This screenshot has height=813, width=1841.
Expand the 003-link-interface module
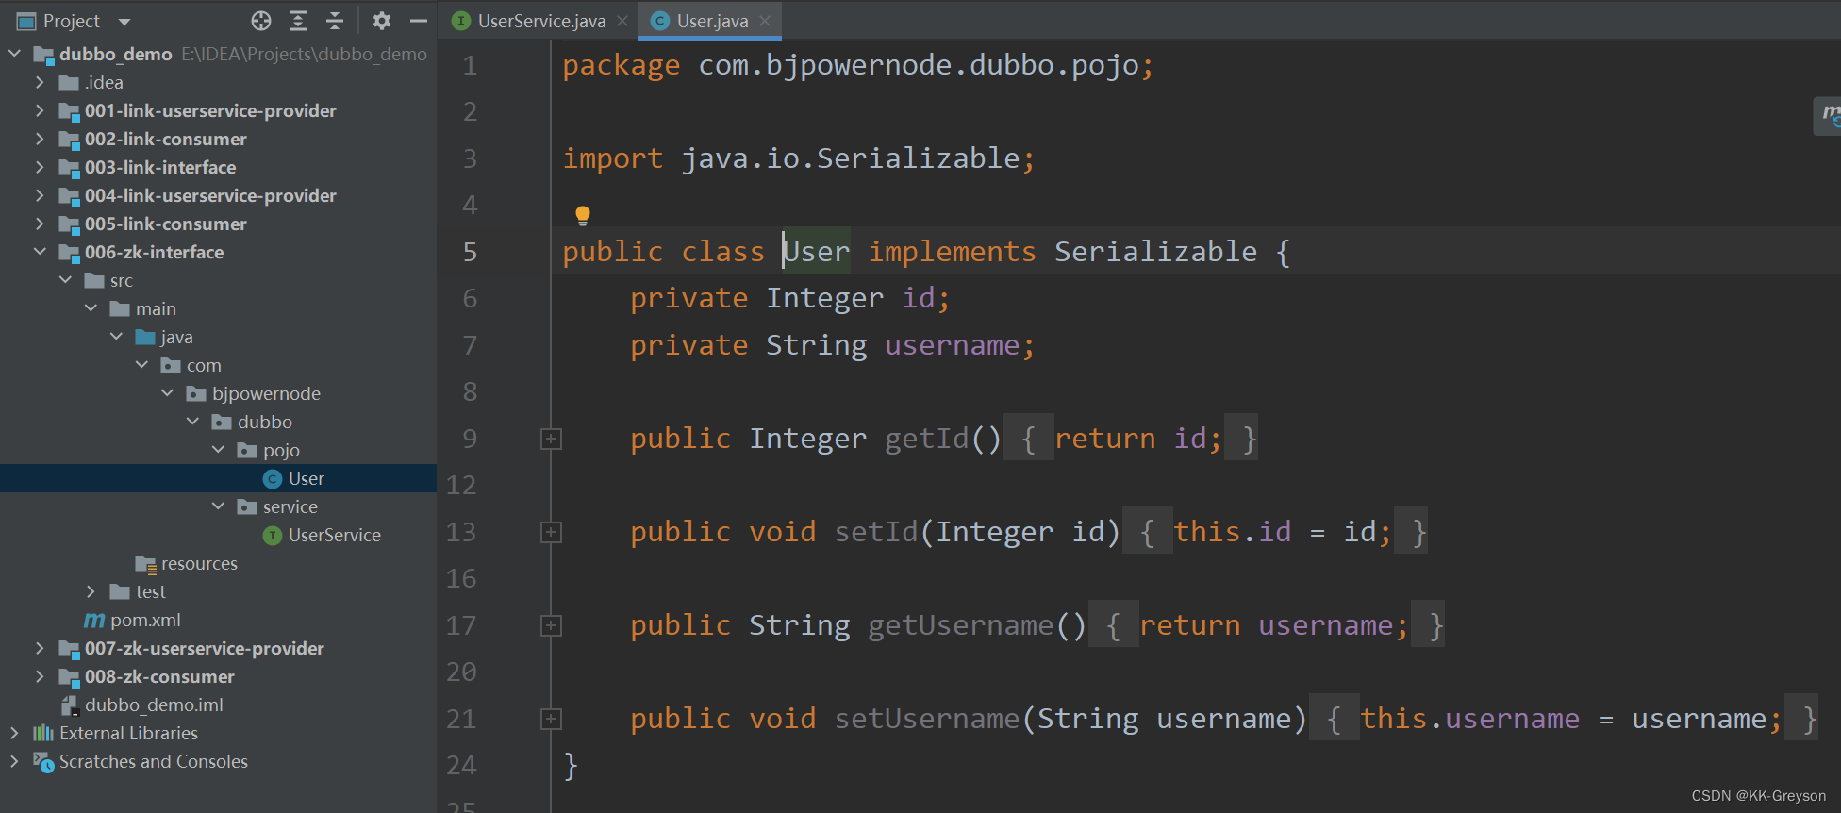coord(40,167)
